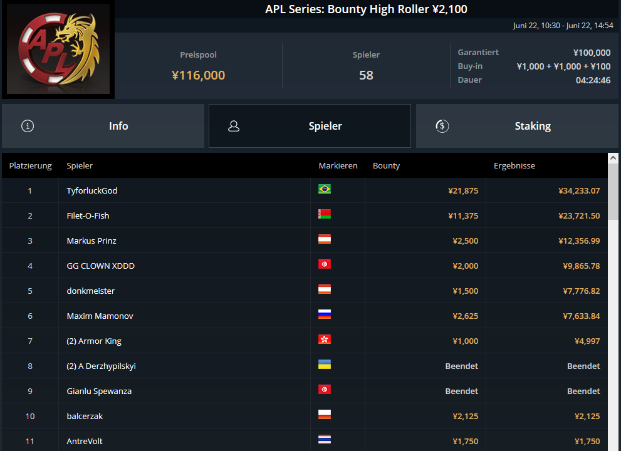Click Spieler count 58
The width and height of the screenshot is (621, 451).
pos(366,75)
